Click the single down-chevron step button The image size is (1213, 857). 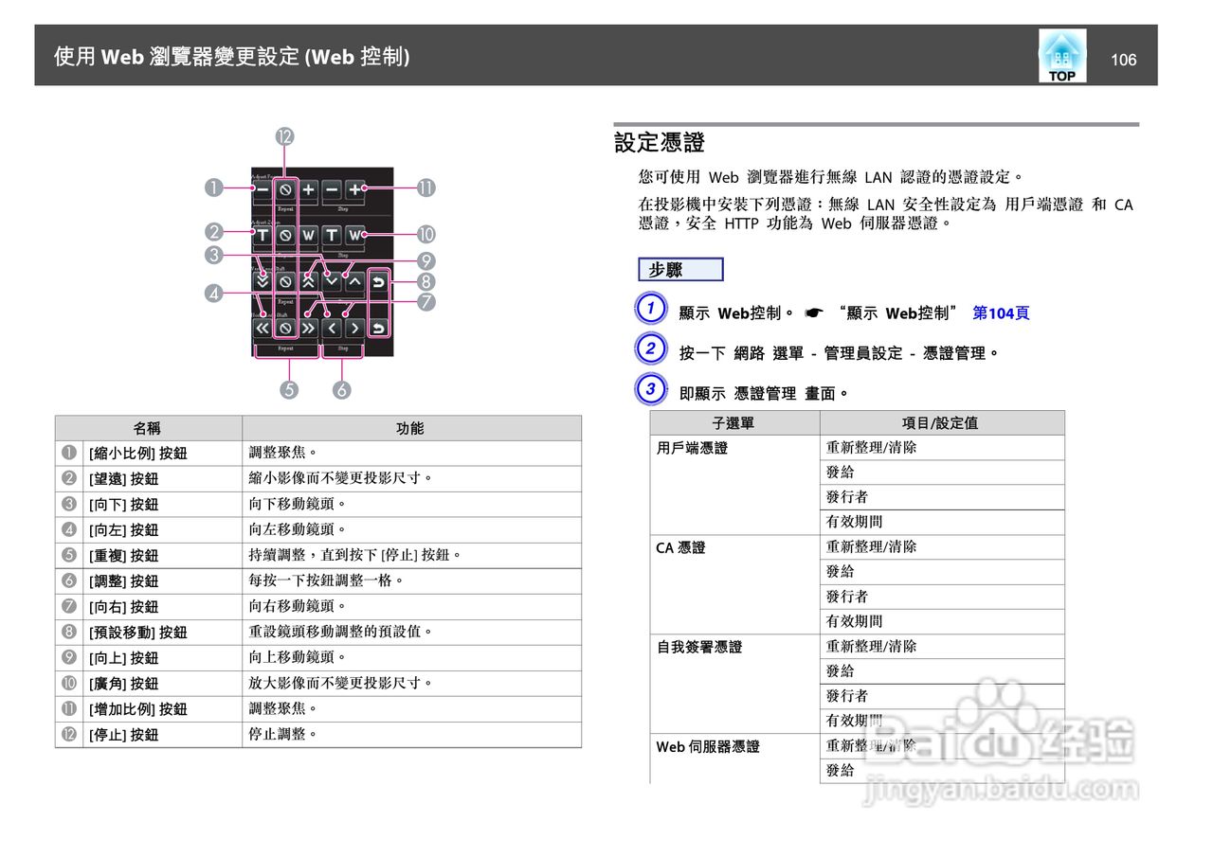coord(331,280)
